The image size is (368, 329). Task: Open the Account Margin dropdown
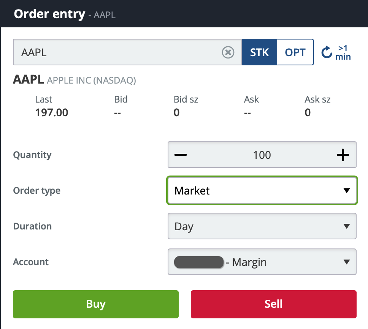pos(262,262)
